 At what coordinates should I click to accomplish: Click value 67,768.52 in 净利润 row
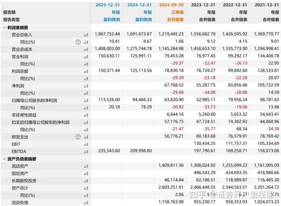(174, 85)
